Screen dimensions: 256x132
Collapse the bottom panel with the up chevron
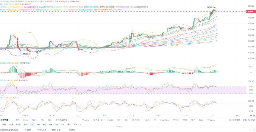coord(251,130)
